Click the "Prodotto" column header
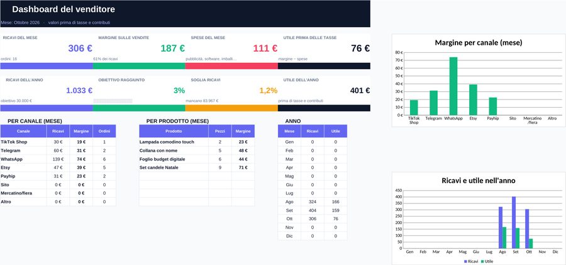 (174, 131)
